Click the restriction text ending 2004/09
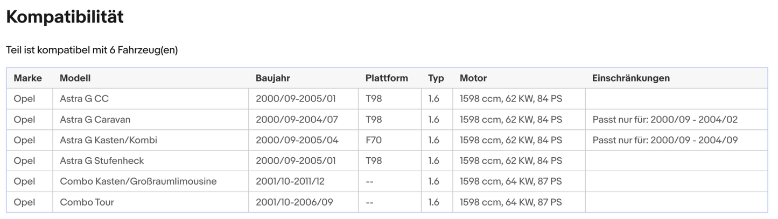The width and height of the screenshot is (778, 219). tap(664, 140)
